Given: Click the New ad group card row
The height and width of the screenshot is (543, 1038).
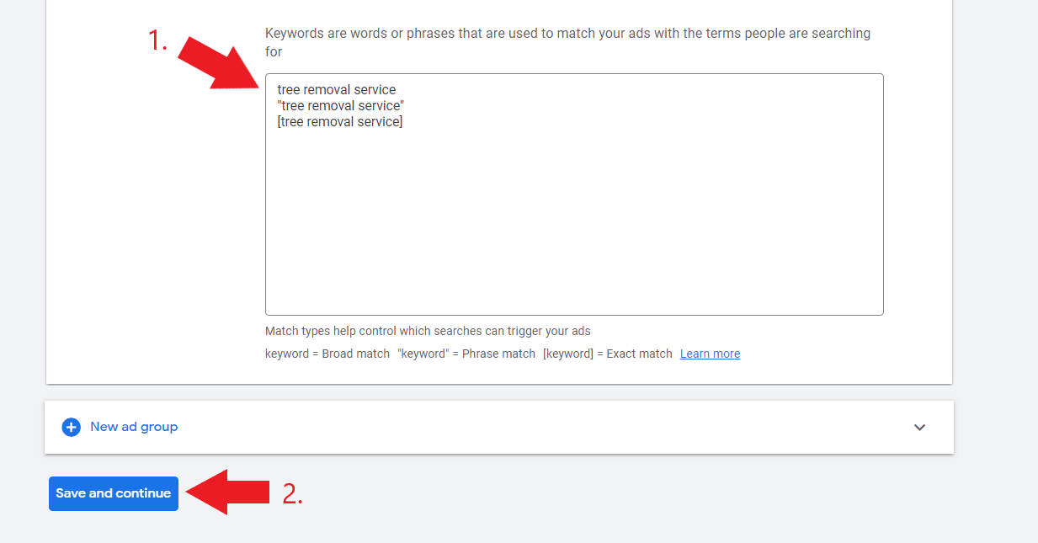Looking at the screenshot, I should [498, 427].
